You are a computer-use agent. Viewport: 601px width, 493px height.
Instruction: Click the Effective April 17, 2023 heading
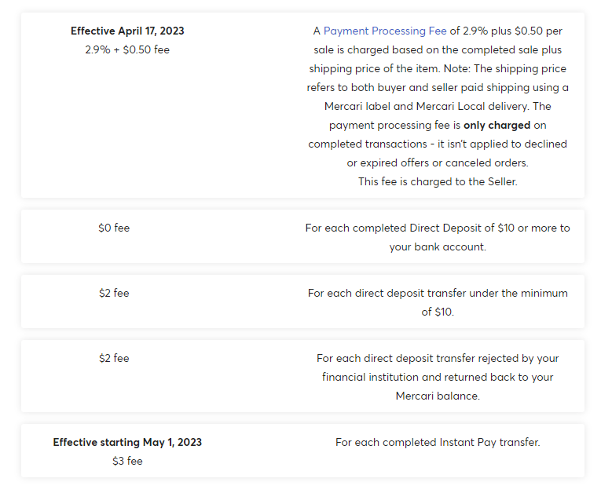coord(127,31)
